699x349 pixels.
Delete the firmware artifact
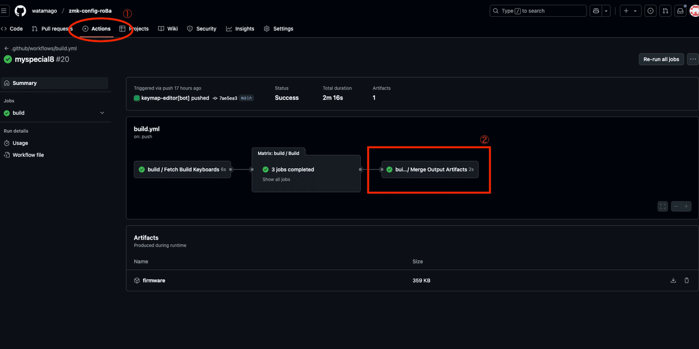(x=687, y=280)
